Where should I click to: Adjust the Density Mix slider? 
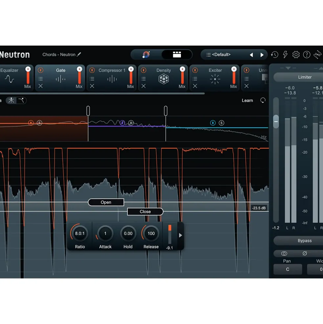[x=182, y=76]
